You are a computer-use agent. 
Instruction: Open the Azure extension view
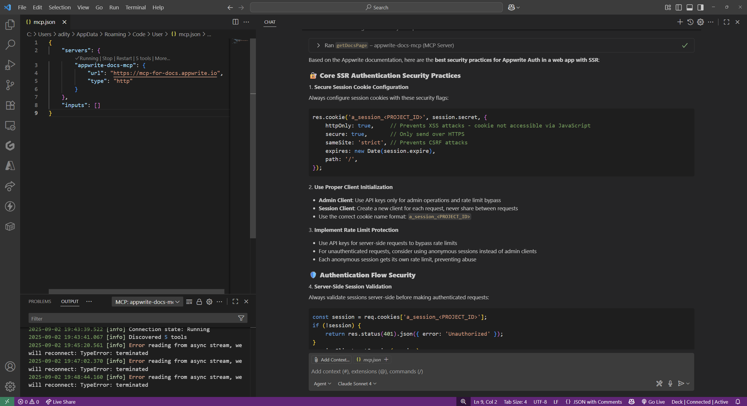(10, 166)
